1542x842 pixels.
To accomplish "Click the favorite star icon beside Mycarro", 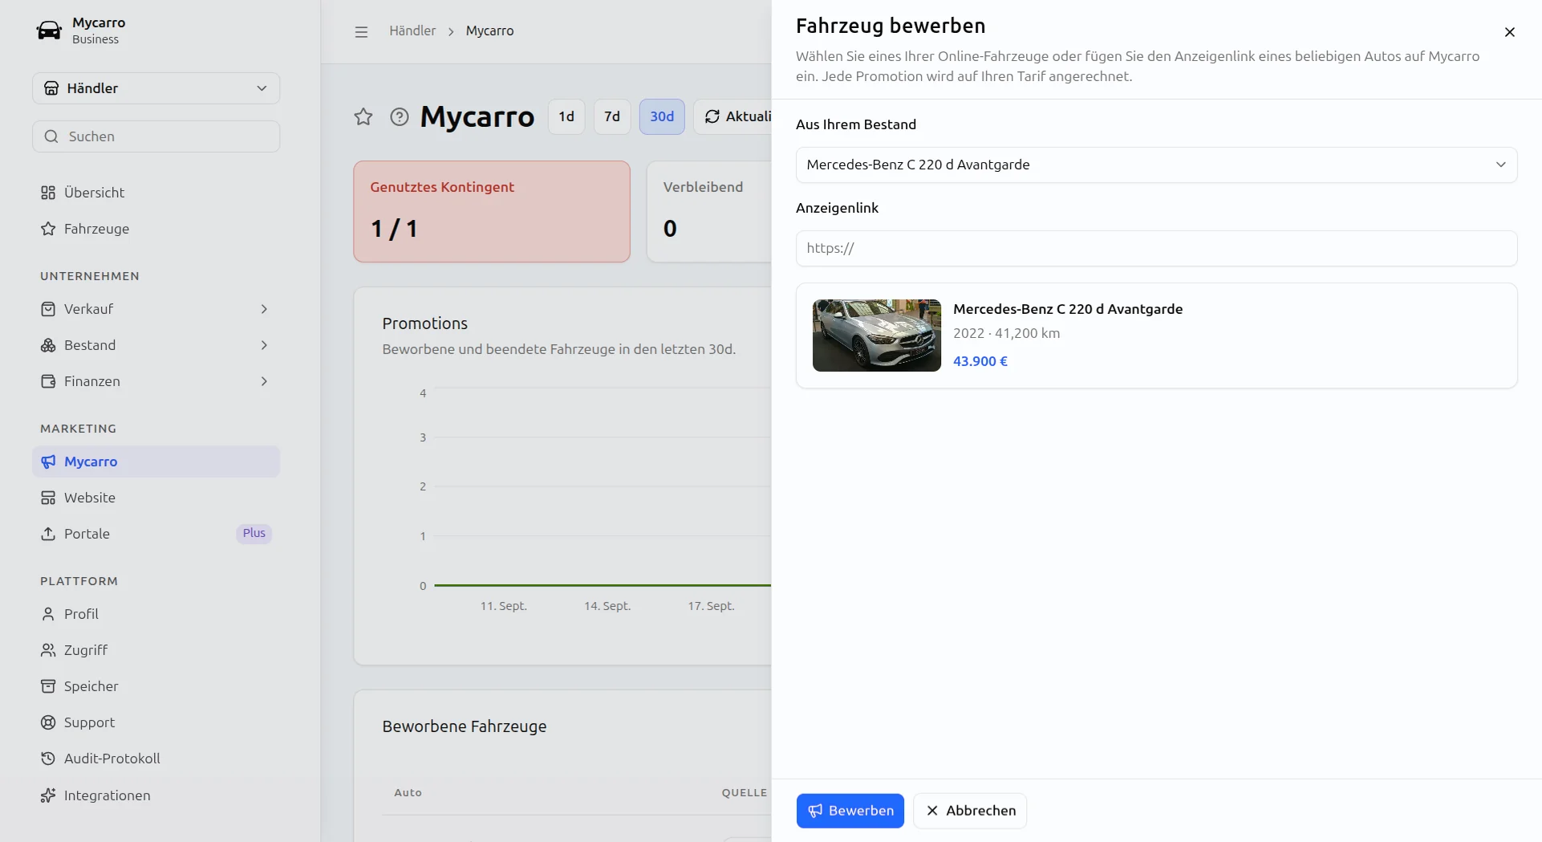I will (363, 116).
